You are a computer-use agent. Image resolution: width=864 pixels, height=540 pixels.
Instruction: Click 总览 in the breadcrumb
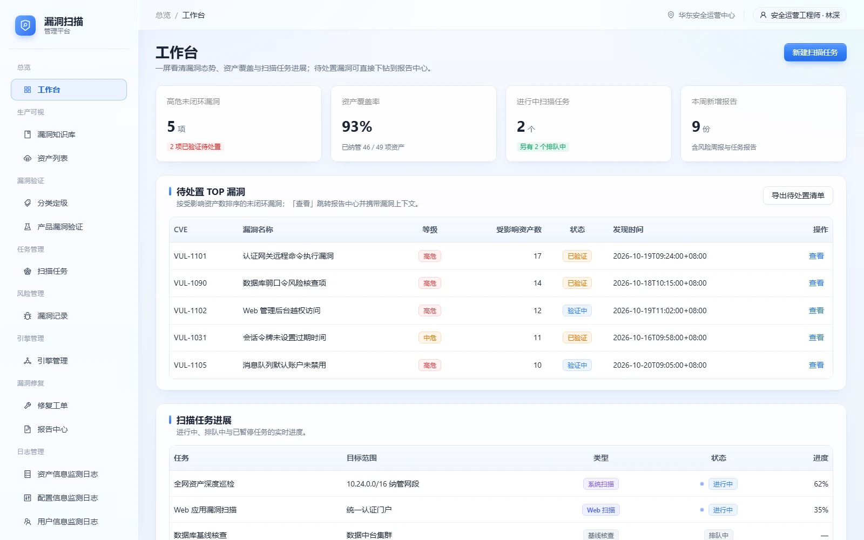tap(163, 15)
